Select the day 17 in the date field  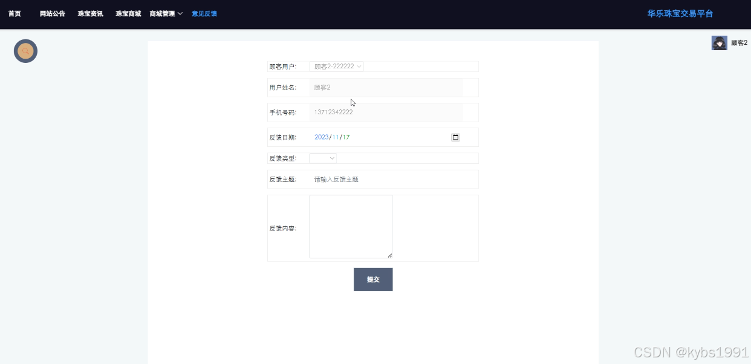[x=346, y=137]
